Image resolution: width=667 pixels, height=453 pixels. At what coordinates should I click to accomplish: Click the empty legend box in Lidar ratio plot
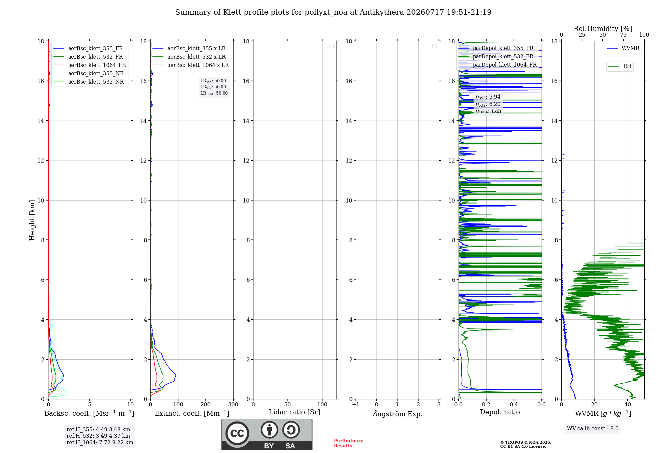tap(331, 46)
